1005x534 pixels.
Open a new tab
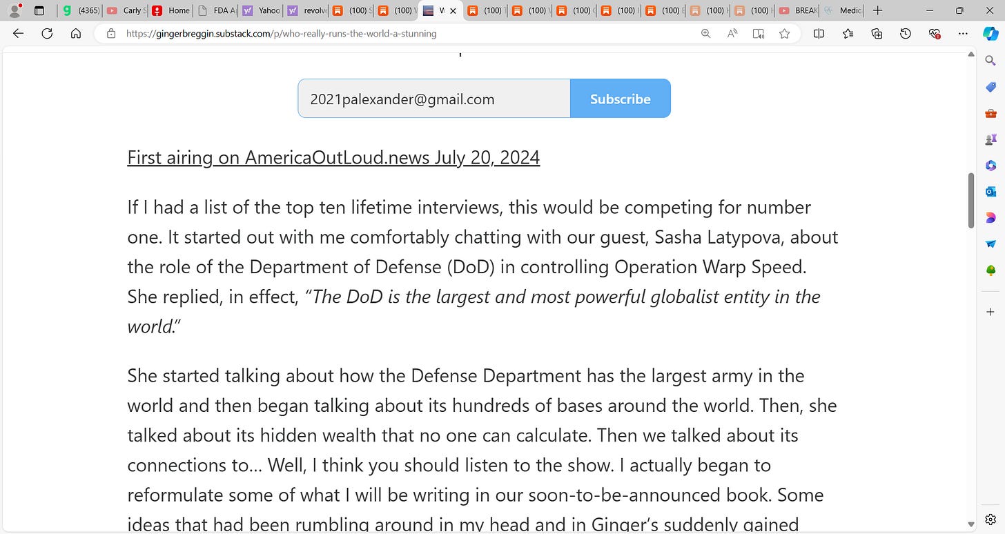coord(877,10)
